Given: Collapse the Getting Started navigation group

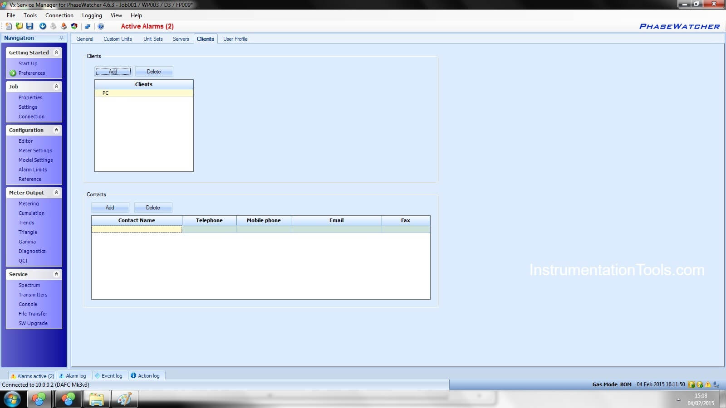Looking at the screenshot, I should pyautogui.click(x=56, y=53).
